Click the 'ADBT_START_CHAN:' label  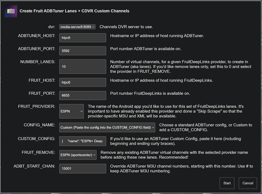click(x=35, y=166)
